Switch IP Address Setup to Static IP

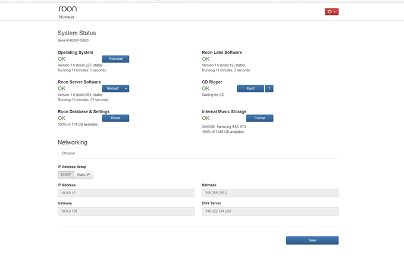tap(83, 175)
